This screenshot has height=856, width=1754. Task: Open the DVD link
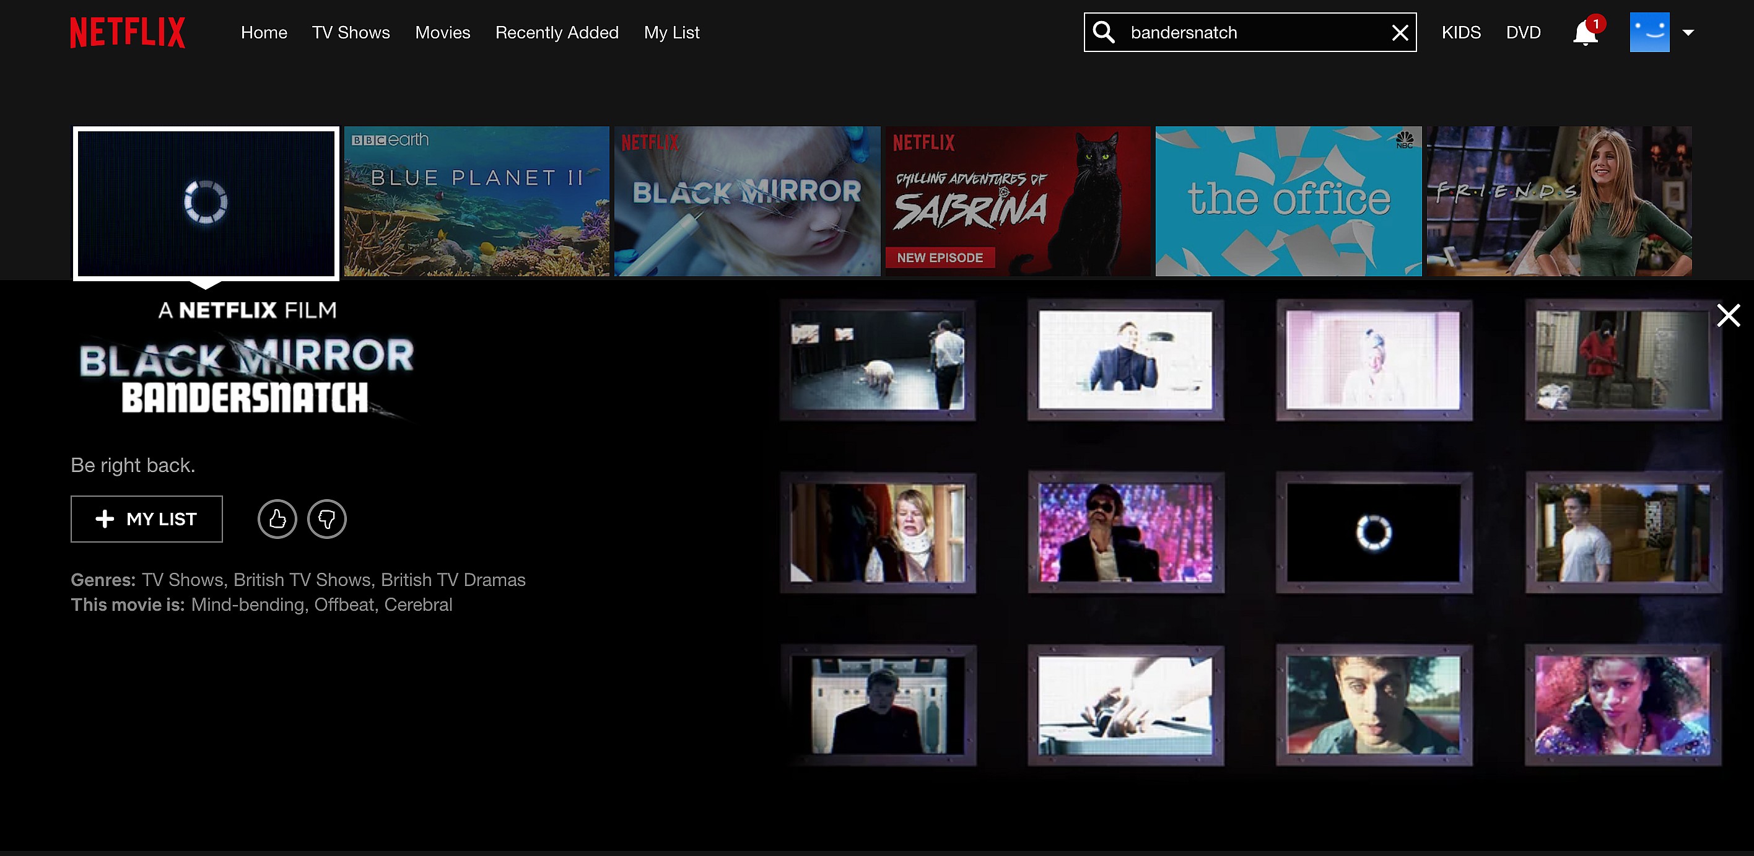tap(1523, 33)
